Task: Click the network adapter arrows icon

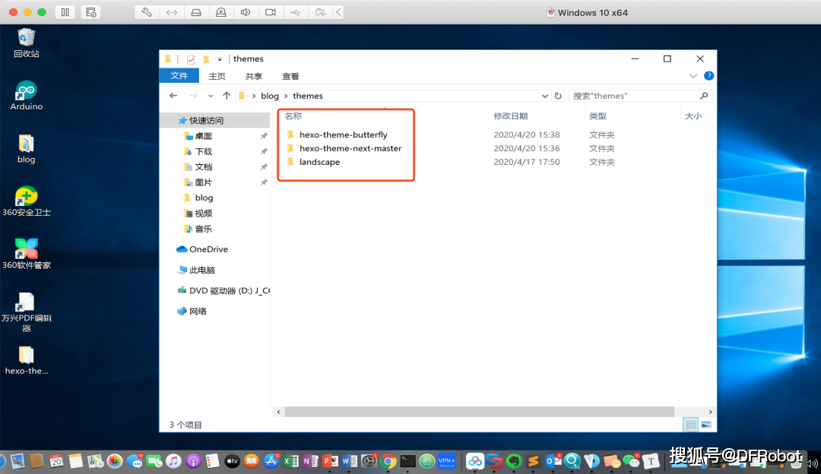Action: [x=172, y=12]
